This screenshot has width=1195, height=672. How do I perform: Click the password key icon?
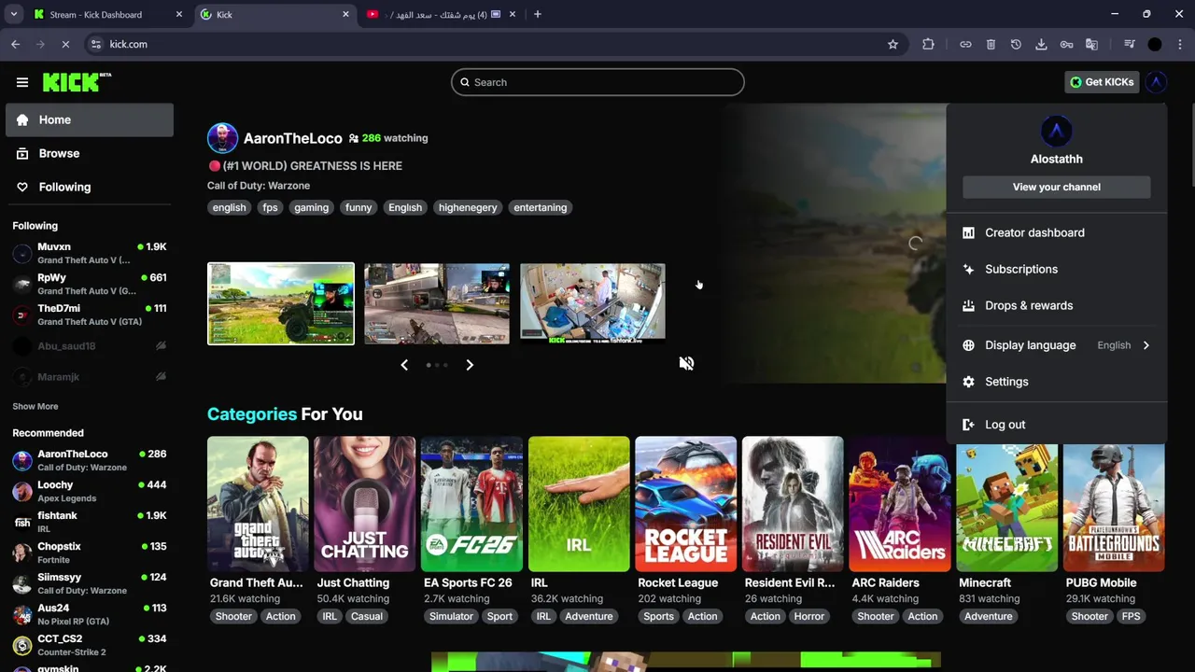1066,44
